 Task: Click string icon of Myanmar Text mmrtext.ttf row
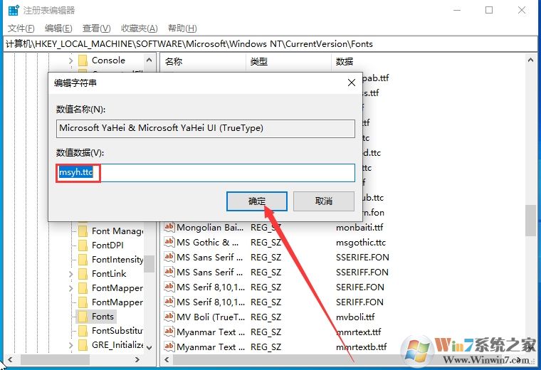[169, 332]
